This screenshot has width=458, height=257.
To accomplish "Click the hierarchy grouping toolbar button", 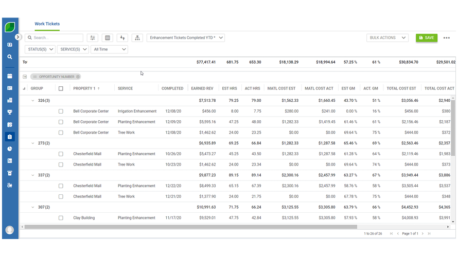I will point(137,38).
